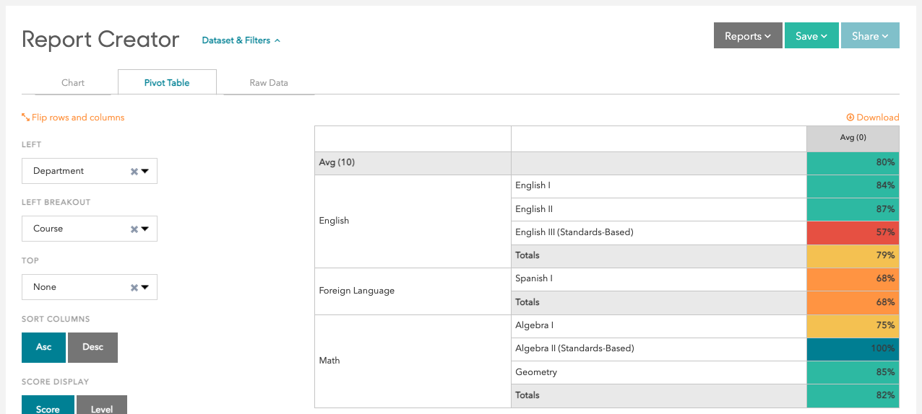922x414 pixels.
Task: Switch score display to Level
Action: 102,408
